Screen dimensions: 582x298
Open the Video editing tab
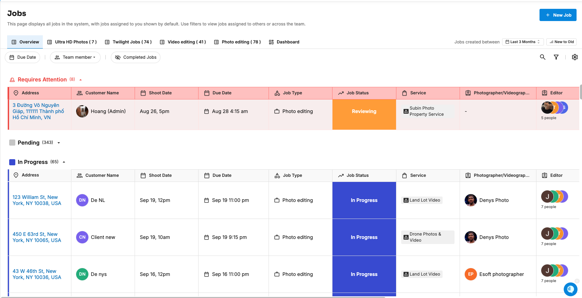tap(183, 42)
